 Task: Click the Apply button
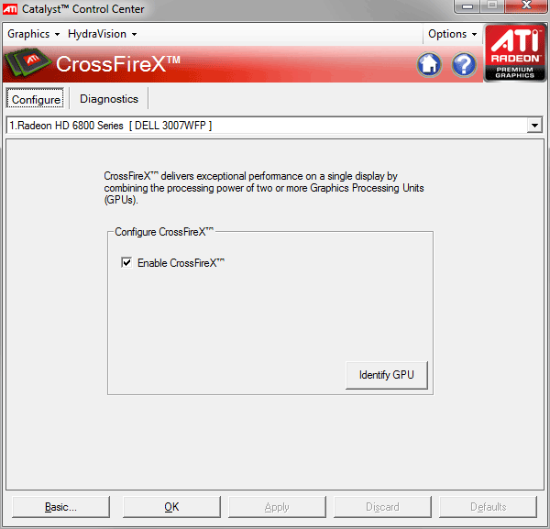[277, 507]
